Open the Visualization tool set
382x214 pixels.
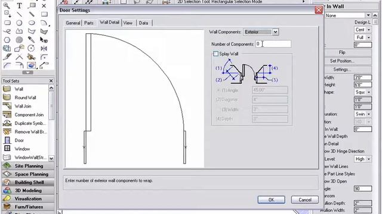pos(28,199)
